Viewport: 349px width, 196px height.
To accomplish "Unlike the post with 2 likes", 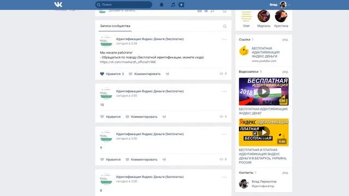I will [112, 74].
